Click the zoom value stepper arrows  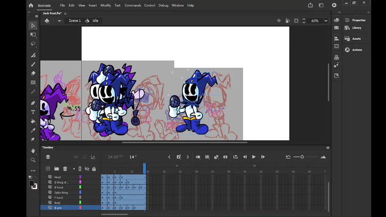coord(304,21)
